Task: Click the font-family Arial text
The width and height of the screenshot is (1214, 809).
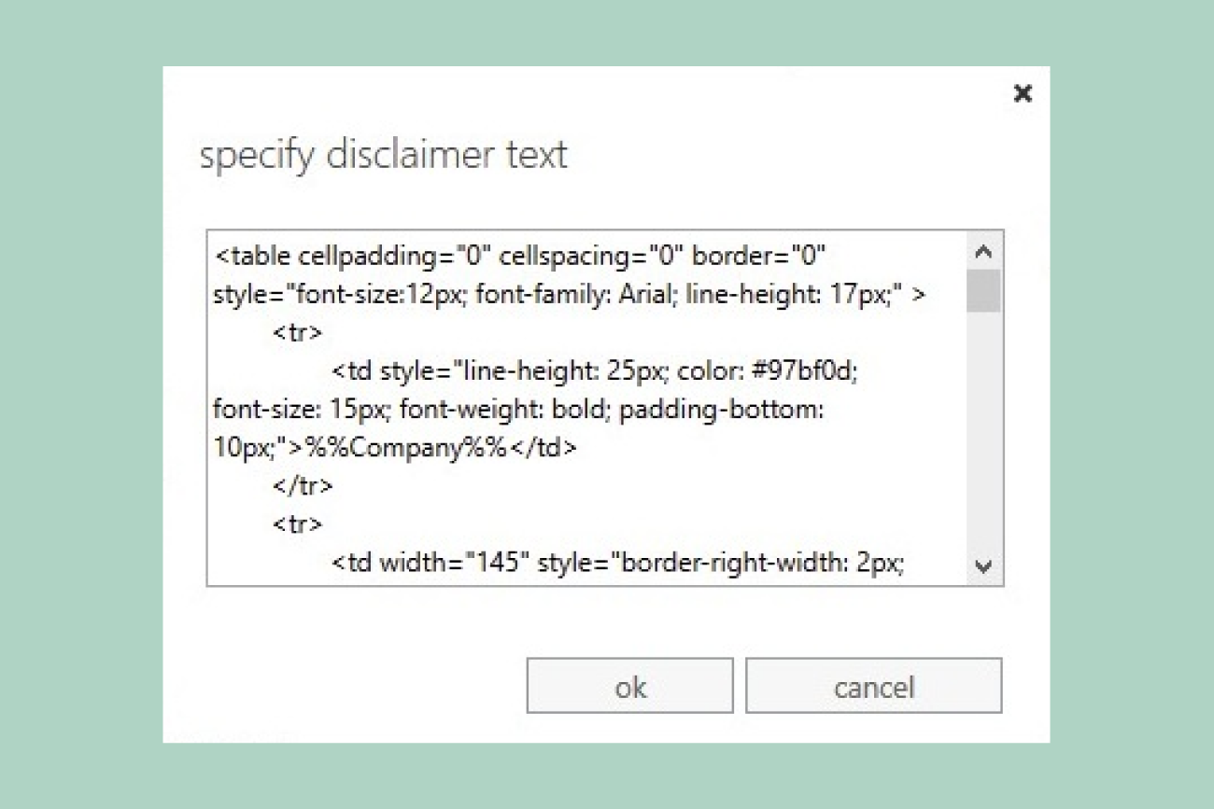Action: click(x=579, y=294)
